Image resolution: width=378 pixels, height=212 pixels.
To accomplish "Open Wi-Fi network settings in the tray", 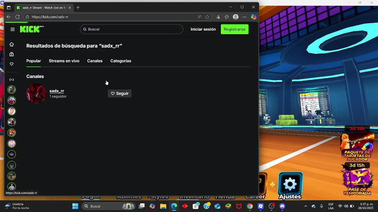I will pos(340,206).
